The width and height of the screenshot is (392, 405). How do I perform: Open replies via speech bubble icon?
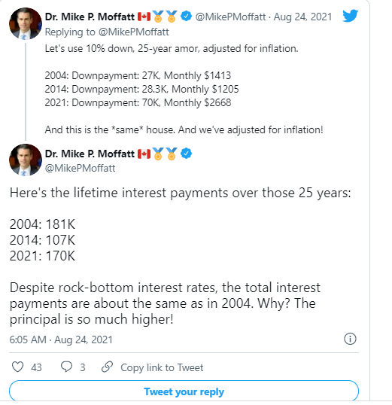point(66,367)
